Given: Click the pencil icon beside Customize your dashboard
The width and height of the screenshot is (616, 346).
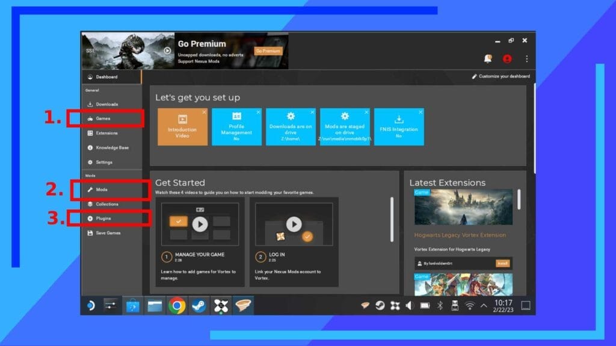Looking at the screenshot, I should coord(475,76).
